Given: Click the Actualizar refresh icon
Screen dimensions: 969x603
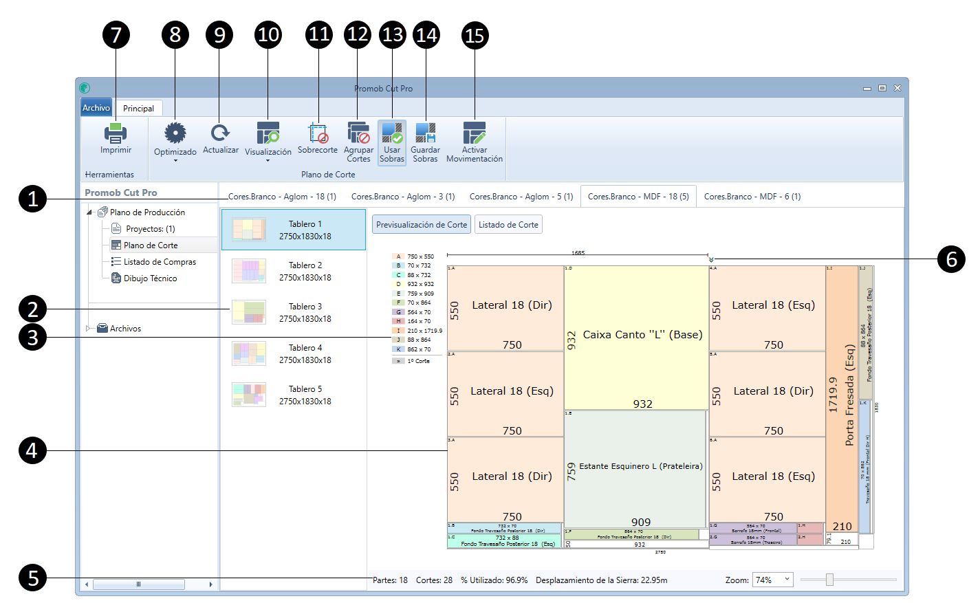Looking at the screenshot, I should pos(220,133).
